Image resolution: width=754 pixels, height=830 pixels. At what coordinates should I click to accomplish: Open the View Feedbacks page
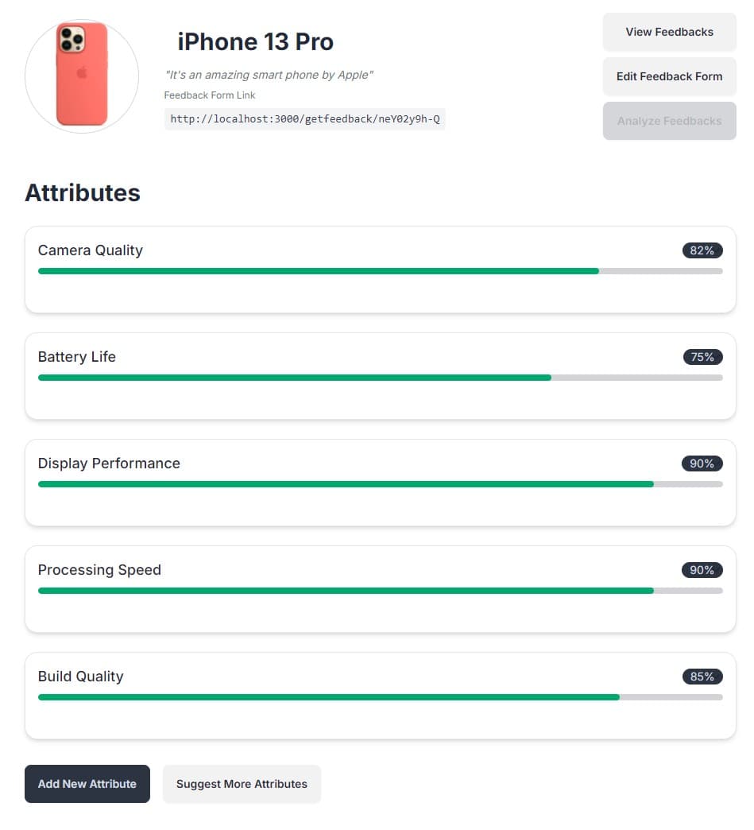point(669,32)
